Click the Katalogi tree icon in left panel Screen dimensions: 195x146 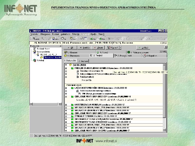tap(35, 60)
